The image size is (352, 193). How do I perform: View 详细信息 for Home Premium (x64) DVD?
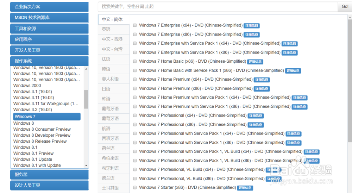pos(262,80)
